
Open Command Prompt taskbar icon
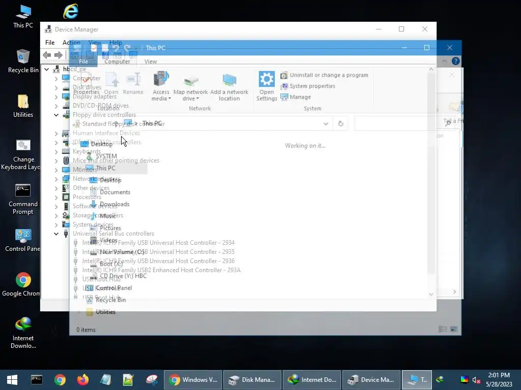tap(37, 380)
